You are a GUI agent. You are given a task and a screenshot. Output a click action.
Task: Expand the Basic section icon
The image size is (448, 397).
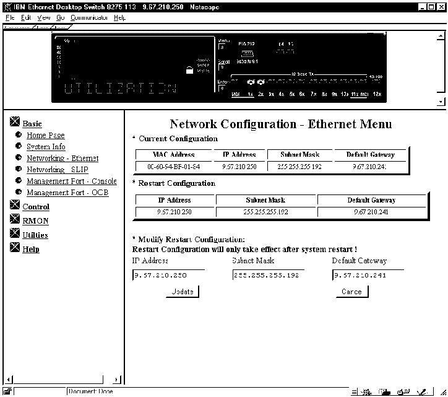tap(15, 123)
